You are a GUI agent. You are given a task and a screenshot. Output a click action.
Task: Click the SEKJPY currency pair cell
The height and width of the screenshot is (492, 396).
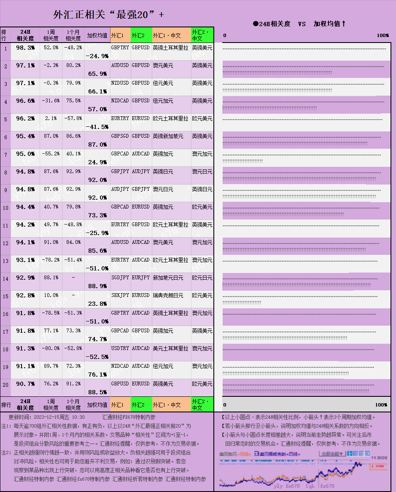click(120, 295)
